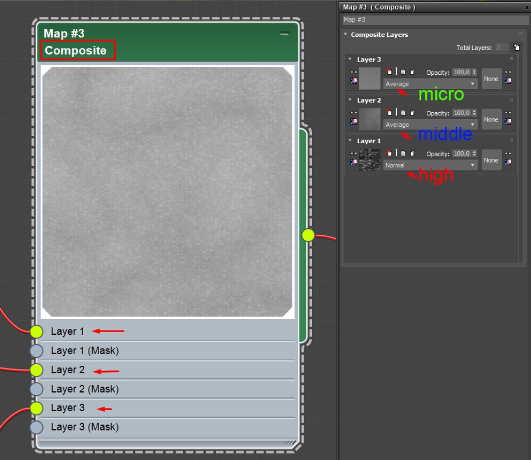Duplicate Layer 2 with the copy icon
Screen dimensions: 531x460
(412, 113)
